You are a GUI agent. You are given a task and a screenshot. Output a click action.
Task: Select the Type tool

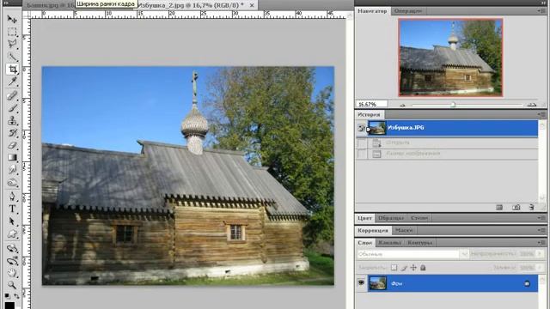tap(12, 209)
